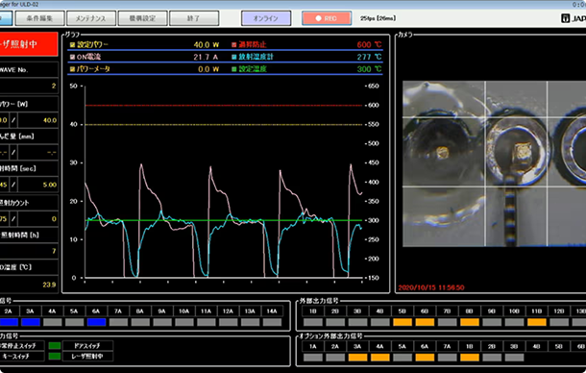This screenshot has width=586, height=373.
Task: Click the gray indicator under external output 9B
Action: click(492, 322)
